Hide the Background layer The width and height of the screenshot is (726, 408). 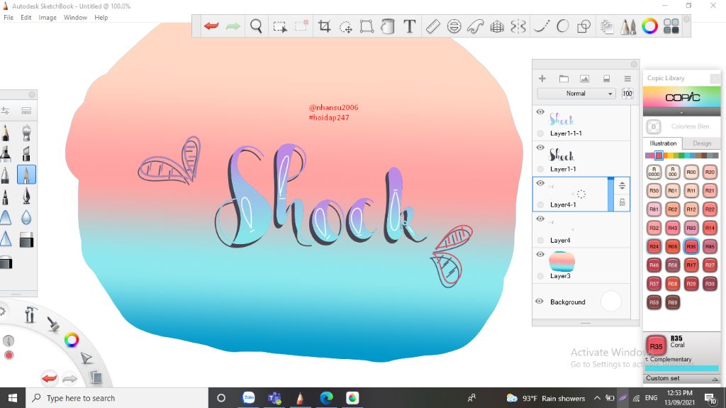tap(540, 301)
